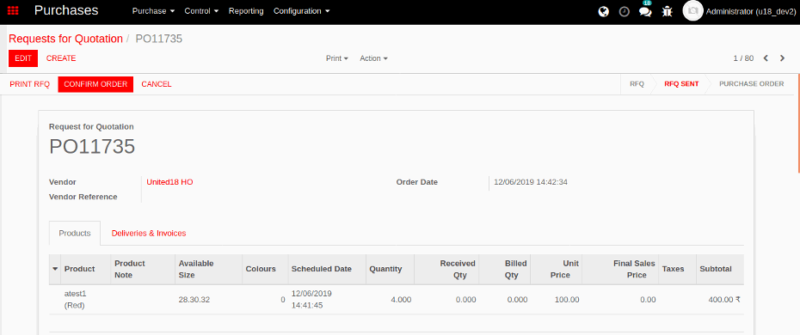Select the Purchase Order status stage

(751, 84)
